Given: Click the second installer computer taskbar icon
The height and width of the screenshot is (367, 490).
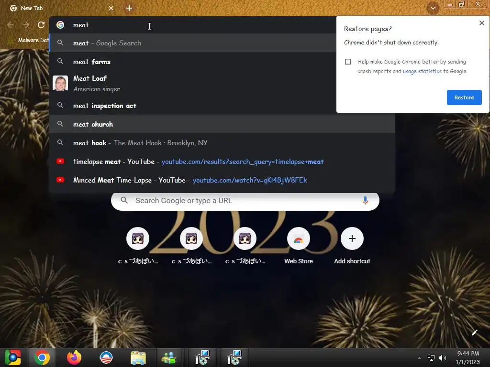Looking at the screenshot, I should pos(234,357).
